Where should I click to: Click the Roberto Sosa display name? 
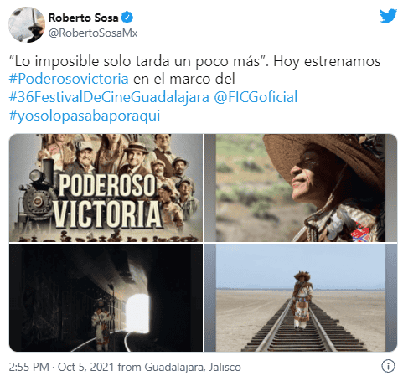coord(84,18)
